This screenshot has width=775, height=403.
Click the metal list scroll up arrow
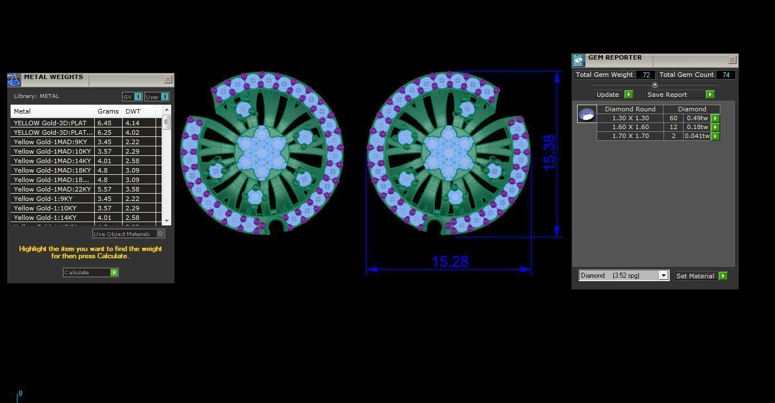click(166, 110)
